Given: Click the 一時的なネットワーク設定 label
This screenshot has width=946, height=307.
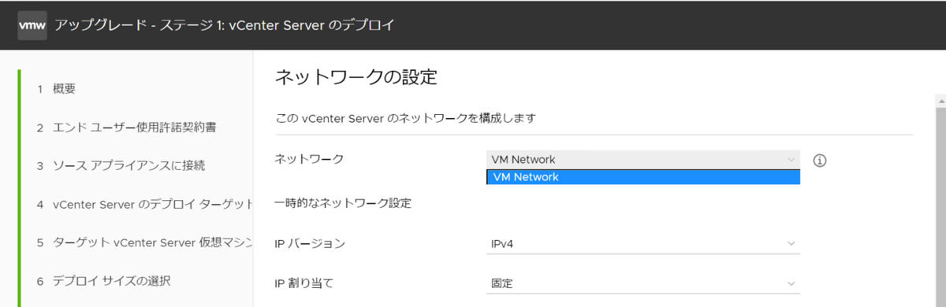Looking at the screenshot, I should 343,204.
